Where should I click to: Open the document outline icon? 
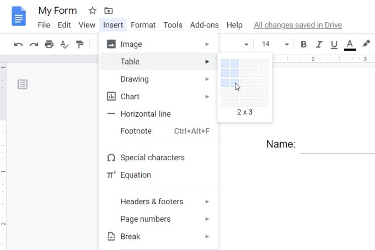tap(23, 84)
